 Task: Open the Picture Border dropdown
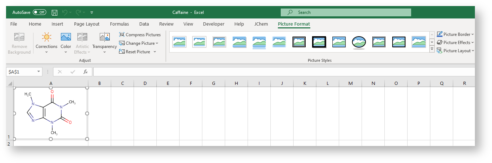pos(455,34)
